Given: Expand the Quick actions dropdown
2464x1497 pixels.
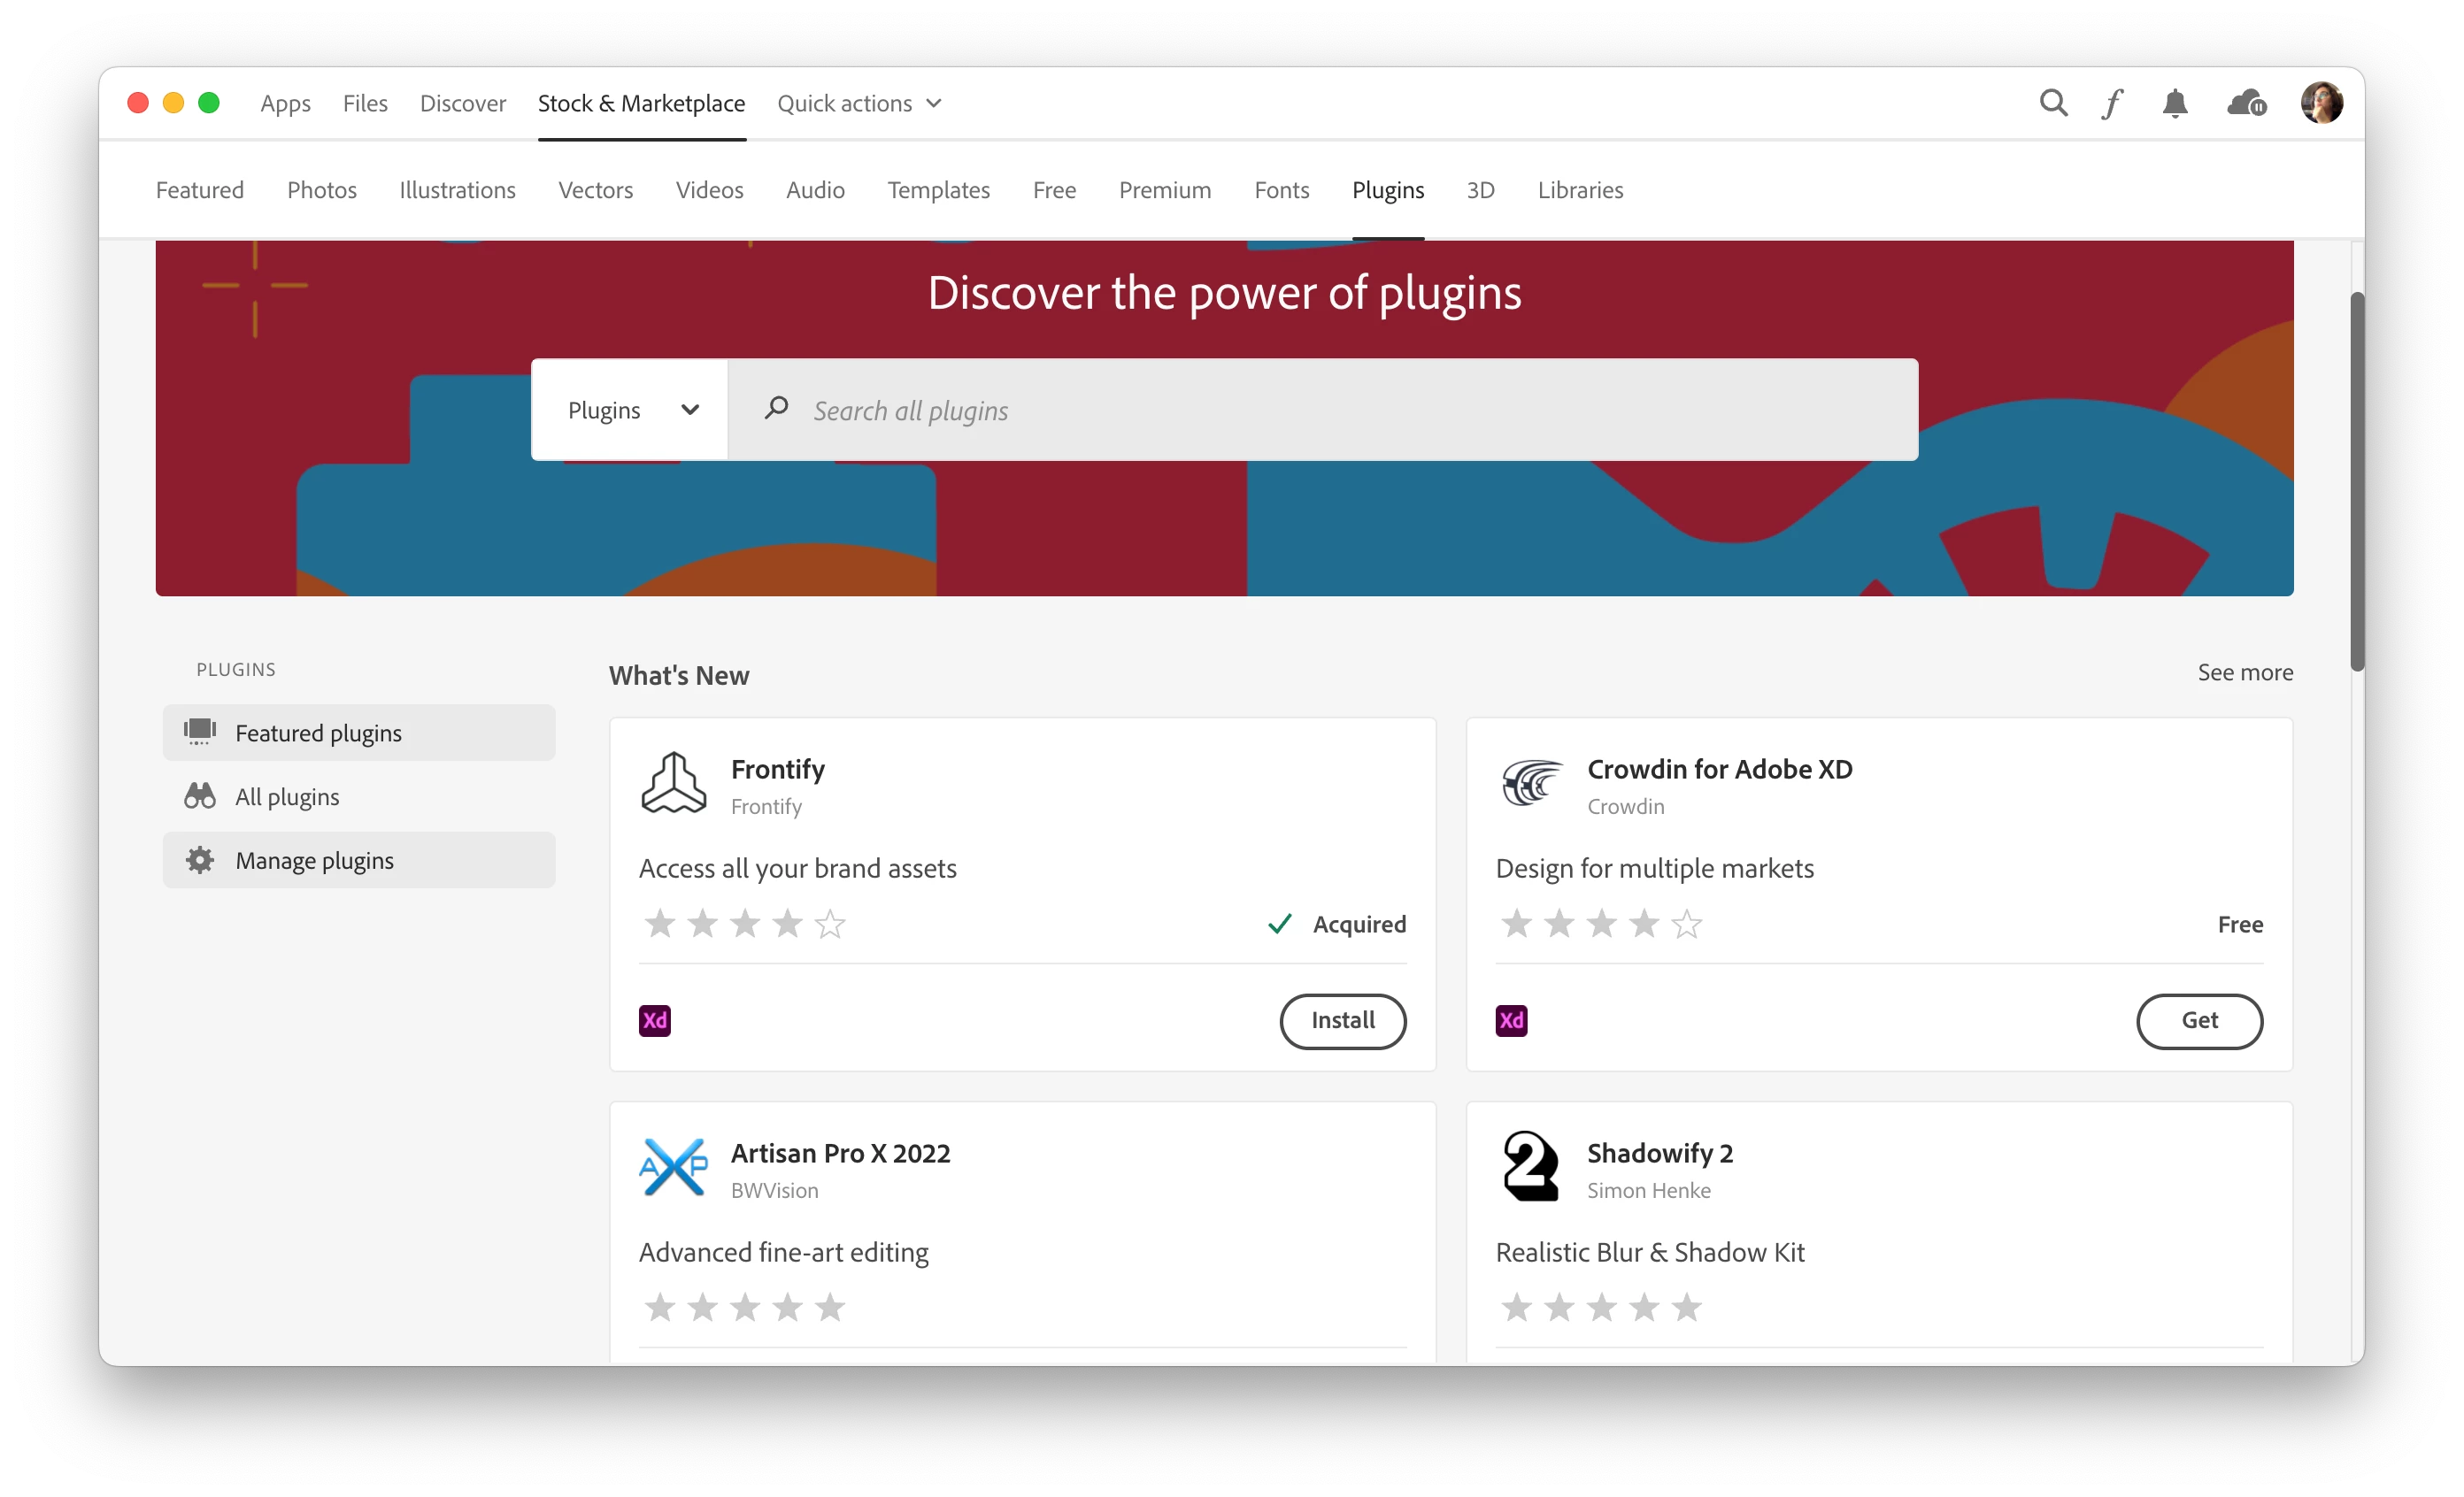Looking at the screenshot, I should 859,104.
